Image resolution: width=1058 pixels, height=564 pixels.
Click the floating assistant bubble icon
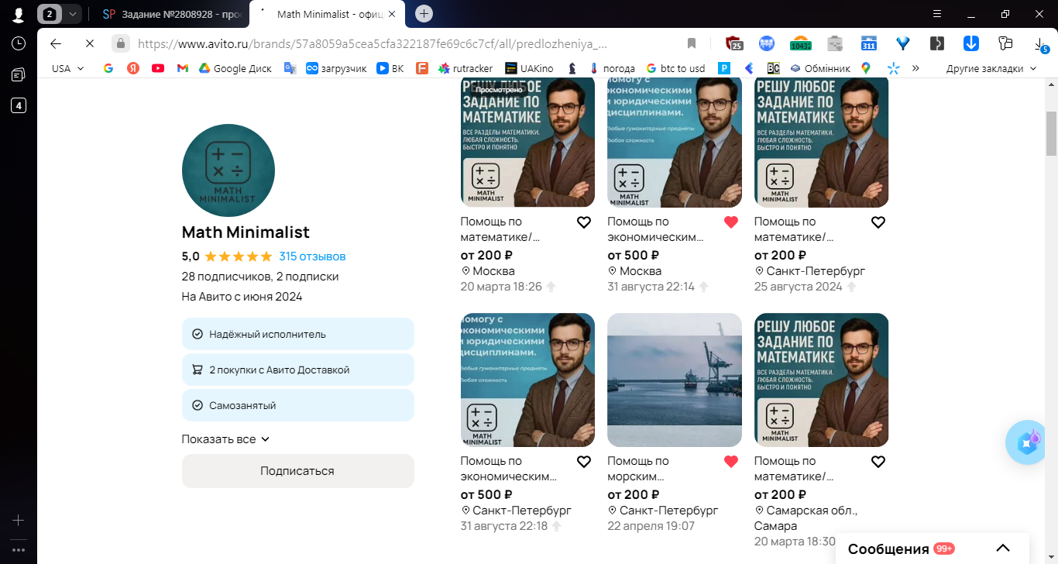click(1029, 442)
